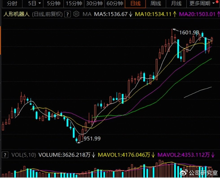The height and width of the screenshot is (178, 220).
Task: Click the 1601.98 high price label
Action: 189,33
